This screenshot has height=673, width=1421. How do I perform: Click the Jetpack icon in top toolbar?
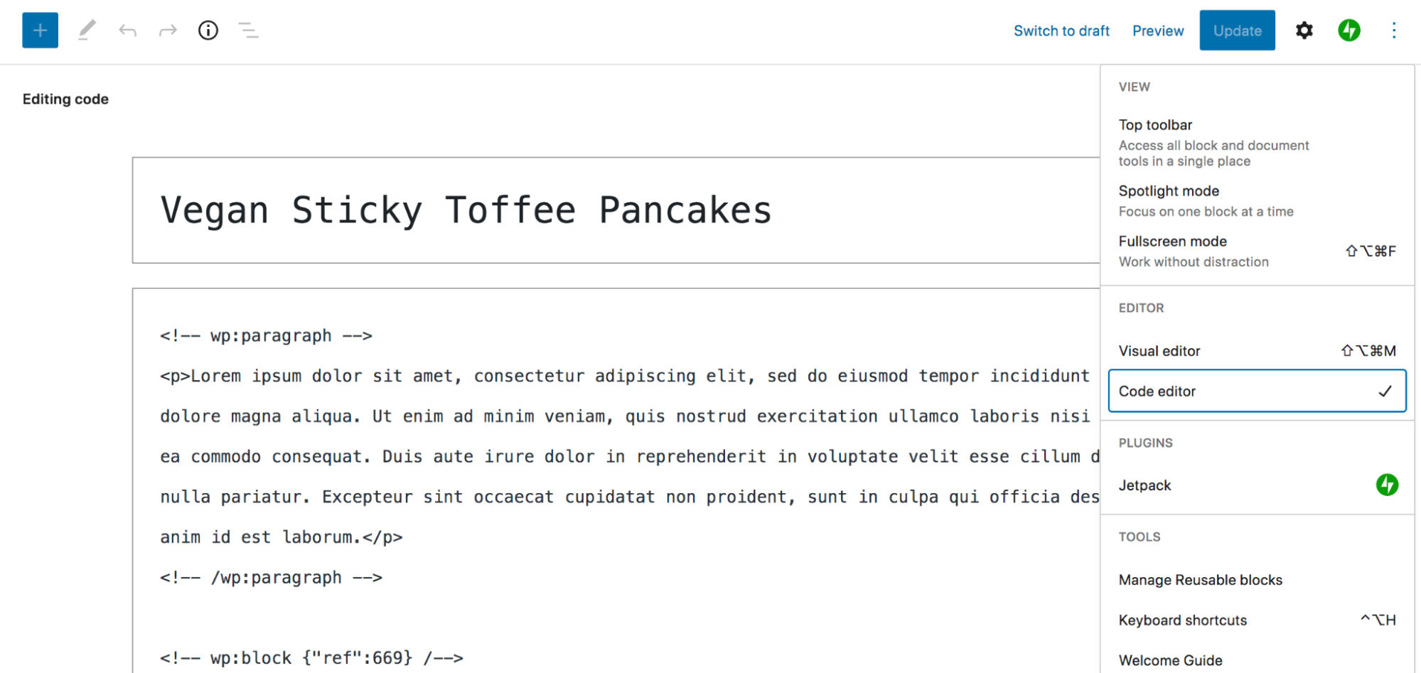pos(1348,31)
